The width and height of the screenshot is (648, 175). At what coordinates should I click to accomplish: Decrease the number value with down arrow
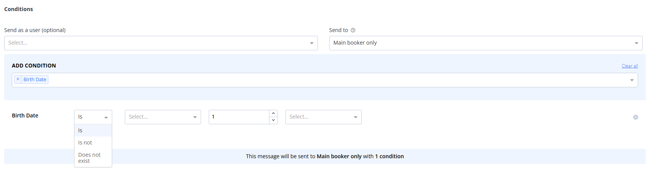pos(273,120)
